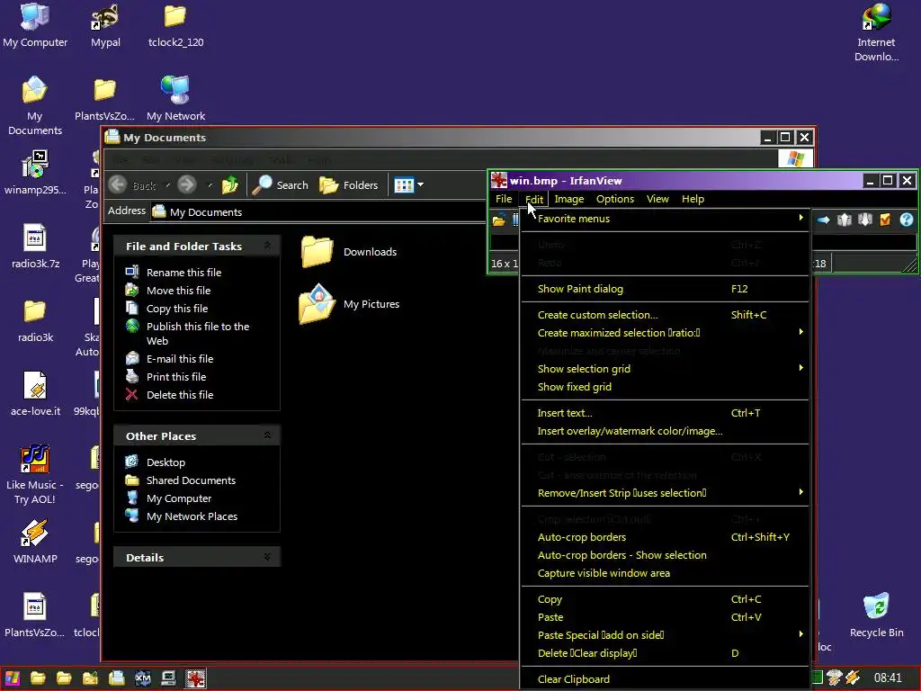The height and width of the screenshot is (691, 921).
Task: Open the Back history dropdown arrow
Action: pos(168,185)
